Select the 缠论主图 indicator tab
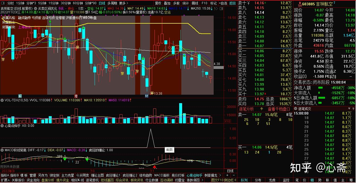The image size is (356, 183). 97,175
